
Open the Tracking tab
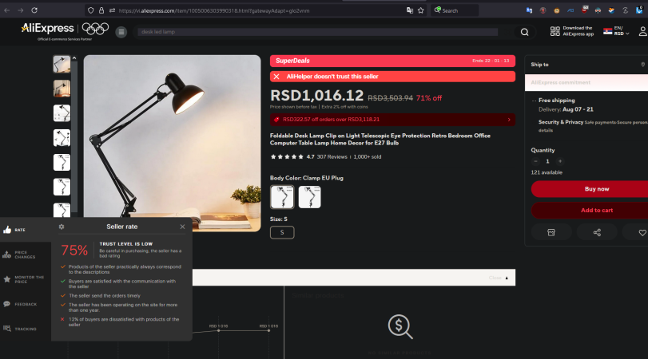8,329
